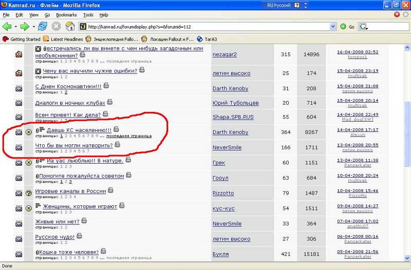Viewport: 411px width, 270px height.
Task: Click the Forward navigation arrow
Action: [x=24, y=26]
